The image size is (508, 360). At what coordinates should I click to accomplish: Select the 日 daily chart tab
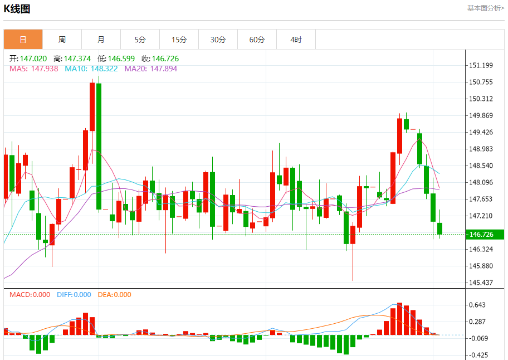coord(23,40)
